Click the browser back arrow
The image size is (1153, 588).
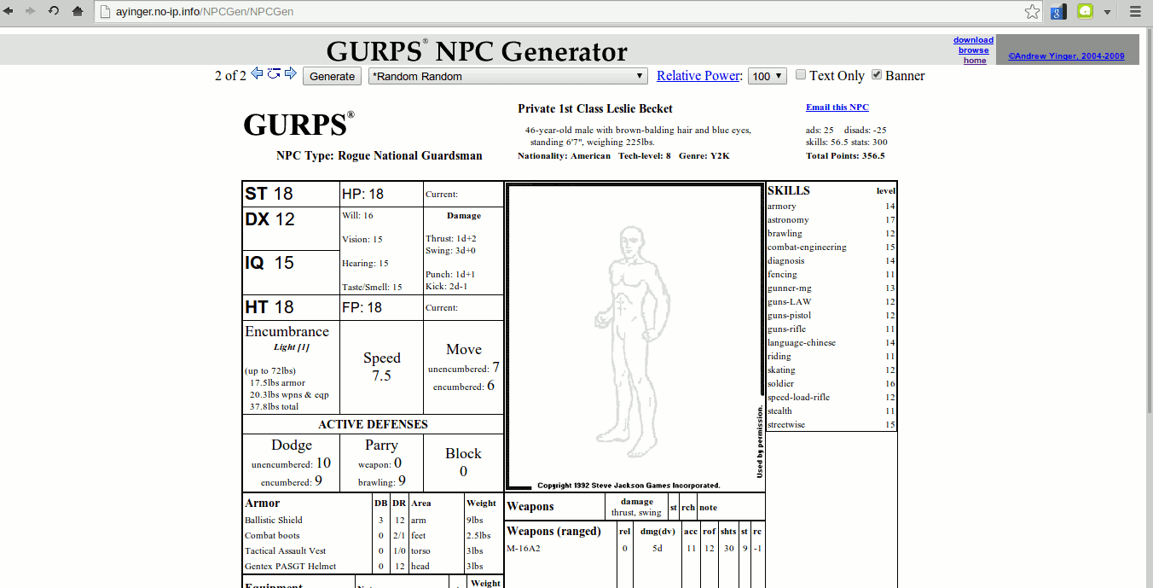tap(10, 11)
